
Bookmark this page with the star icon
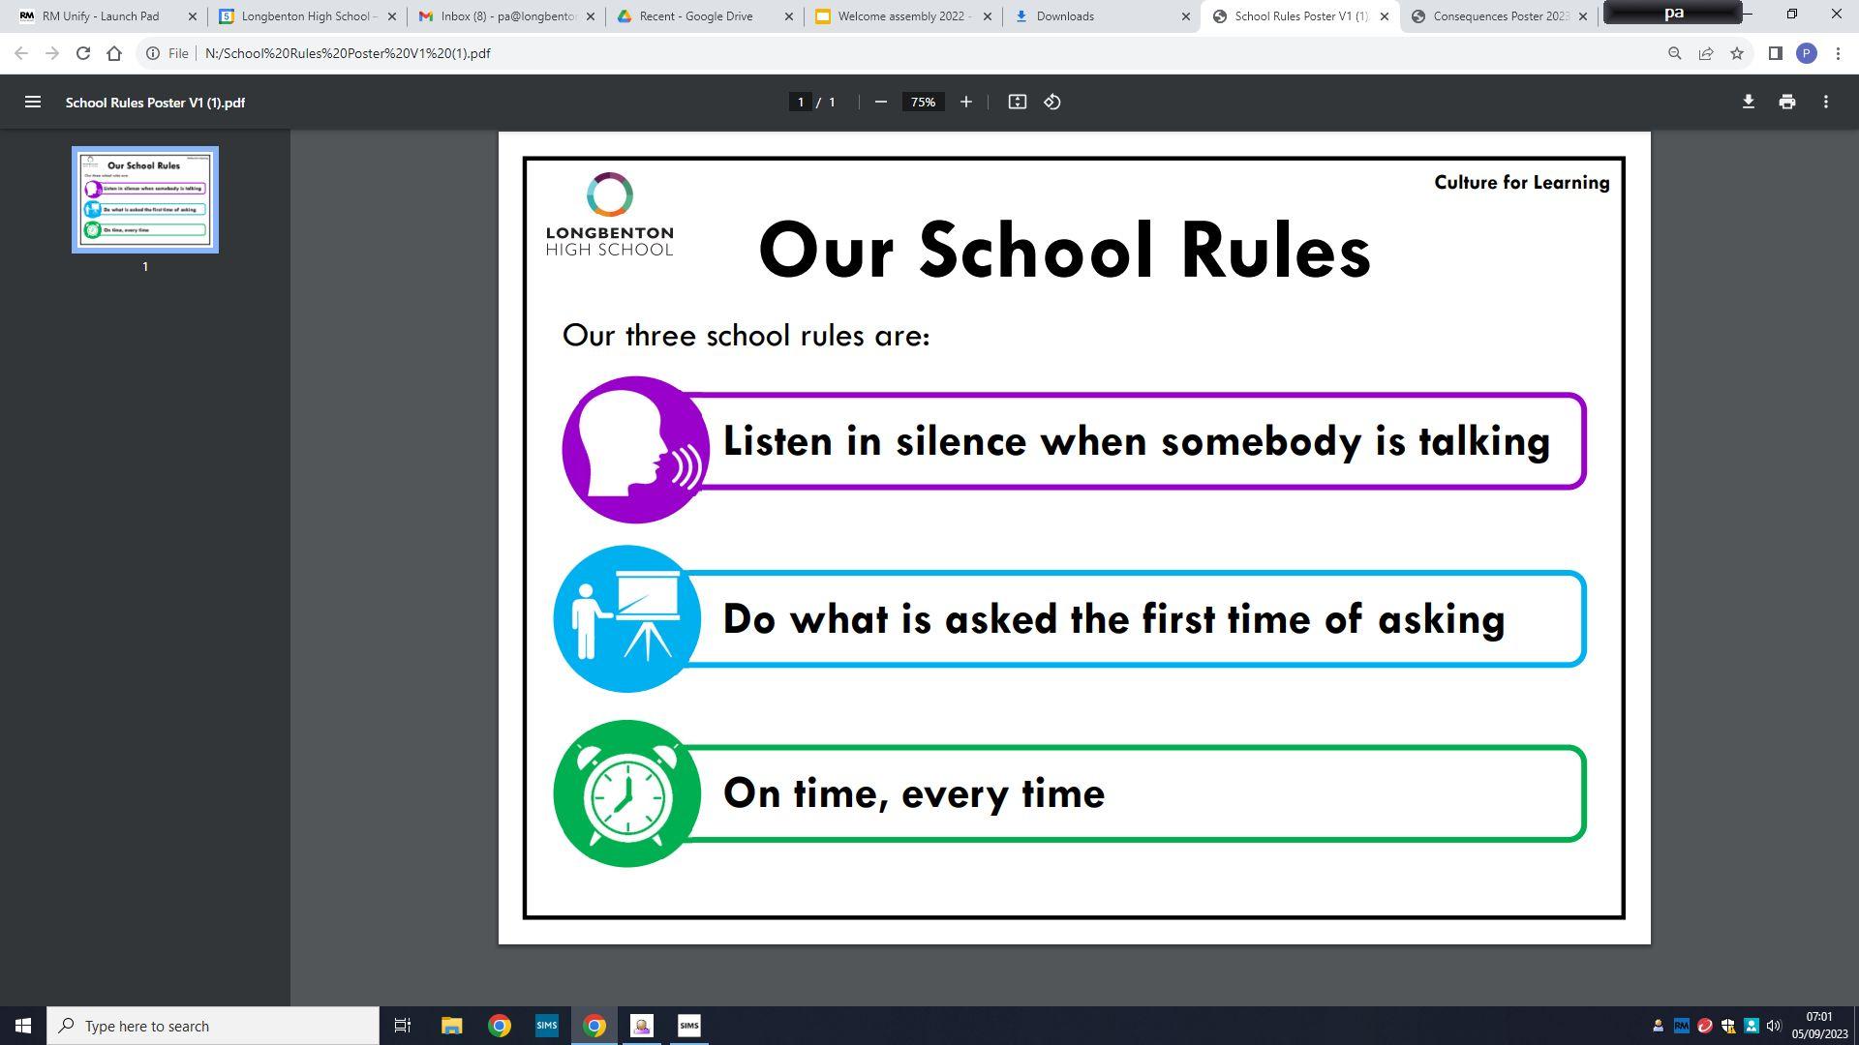tap(1737, 53)
